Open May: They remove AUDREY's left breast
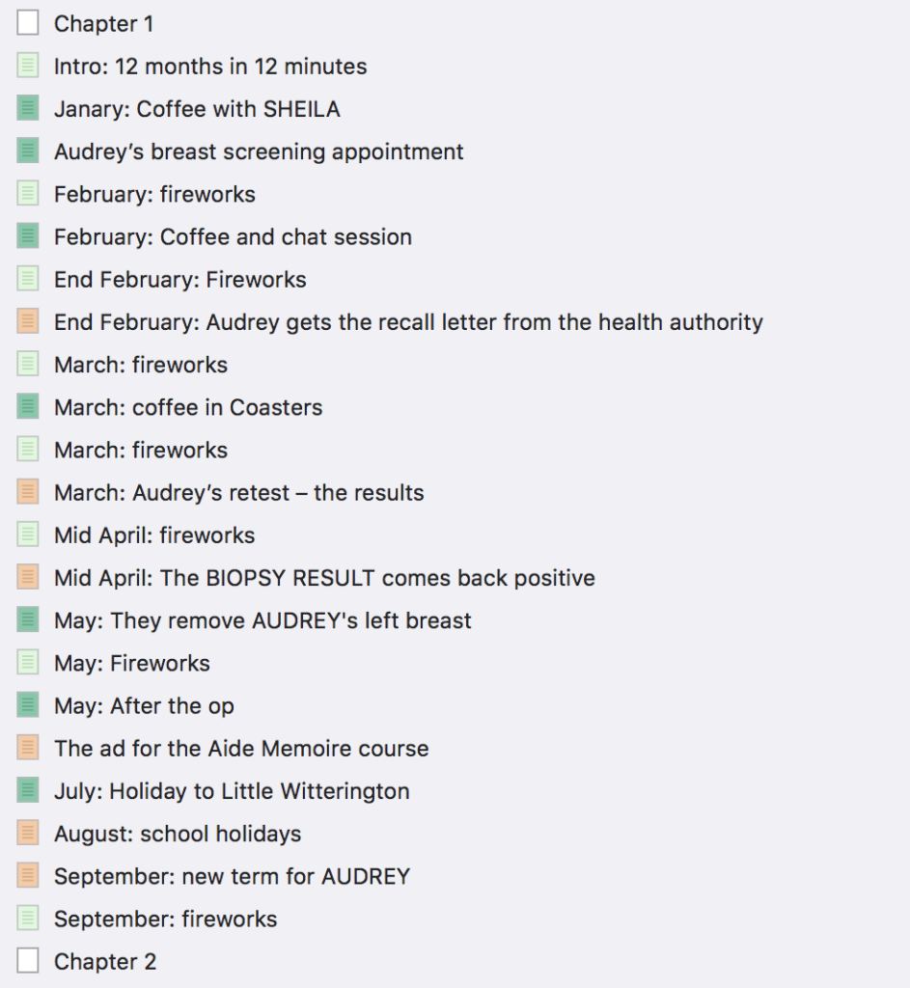Image resolution: width=910 pixels, height=988 pixels. click(x=262, y=620)
